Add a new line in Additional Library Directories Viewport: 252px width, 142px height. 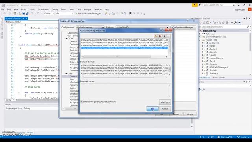[x=156, y=36]
